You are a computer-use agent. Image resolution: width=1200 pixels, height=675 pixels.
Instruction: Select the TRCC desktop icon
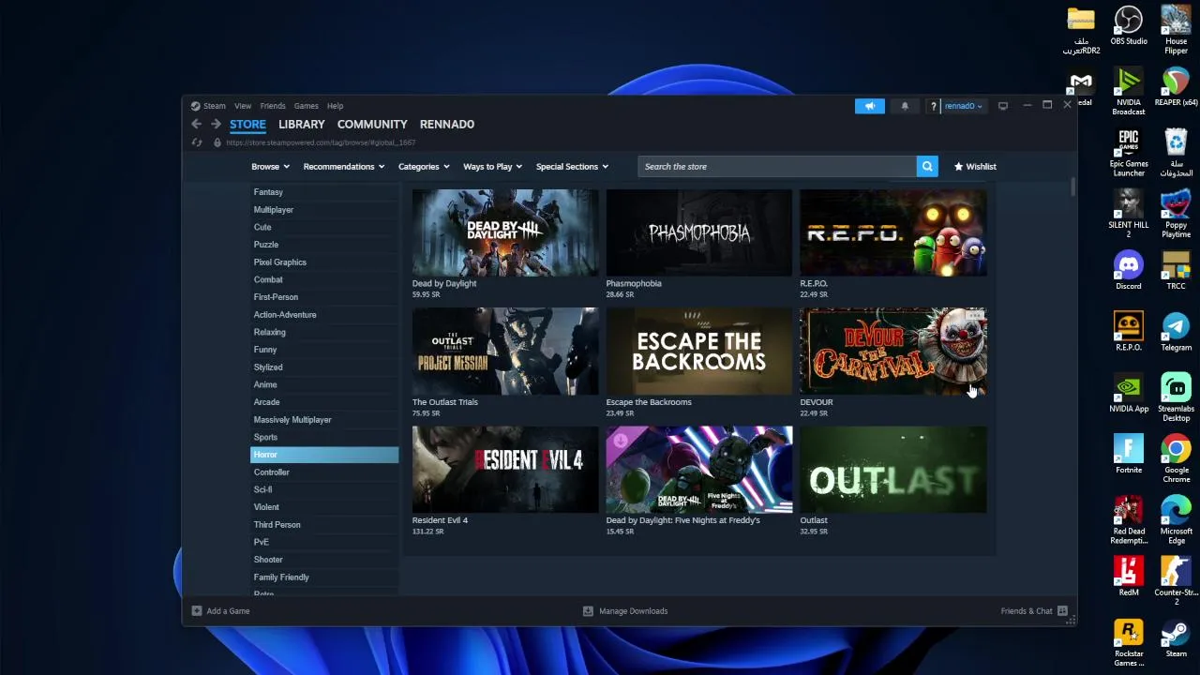click(1176, 271)
